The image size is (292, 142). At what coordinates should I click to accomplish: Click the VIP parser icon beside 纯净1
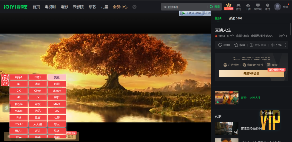(5, 80)
